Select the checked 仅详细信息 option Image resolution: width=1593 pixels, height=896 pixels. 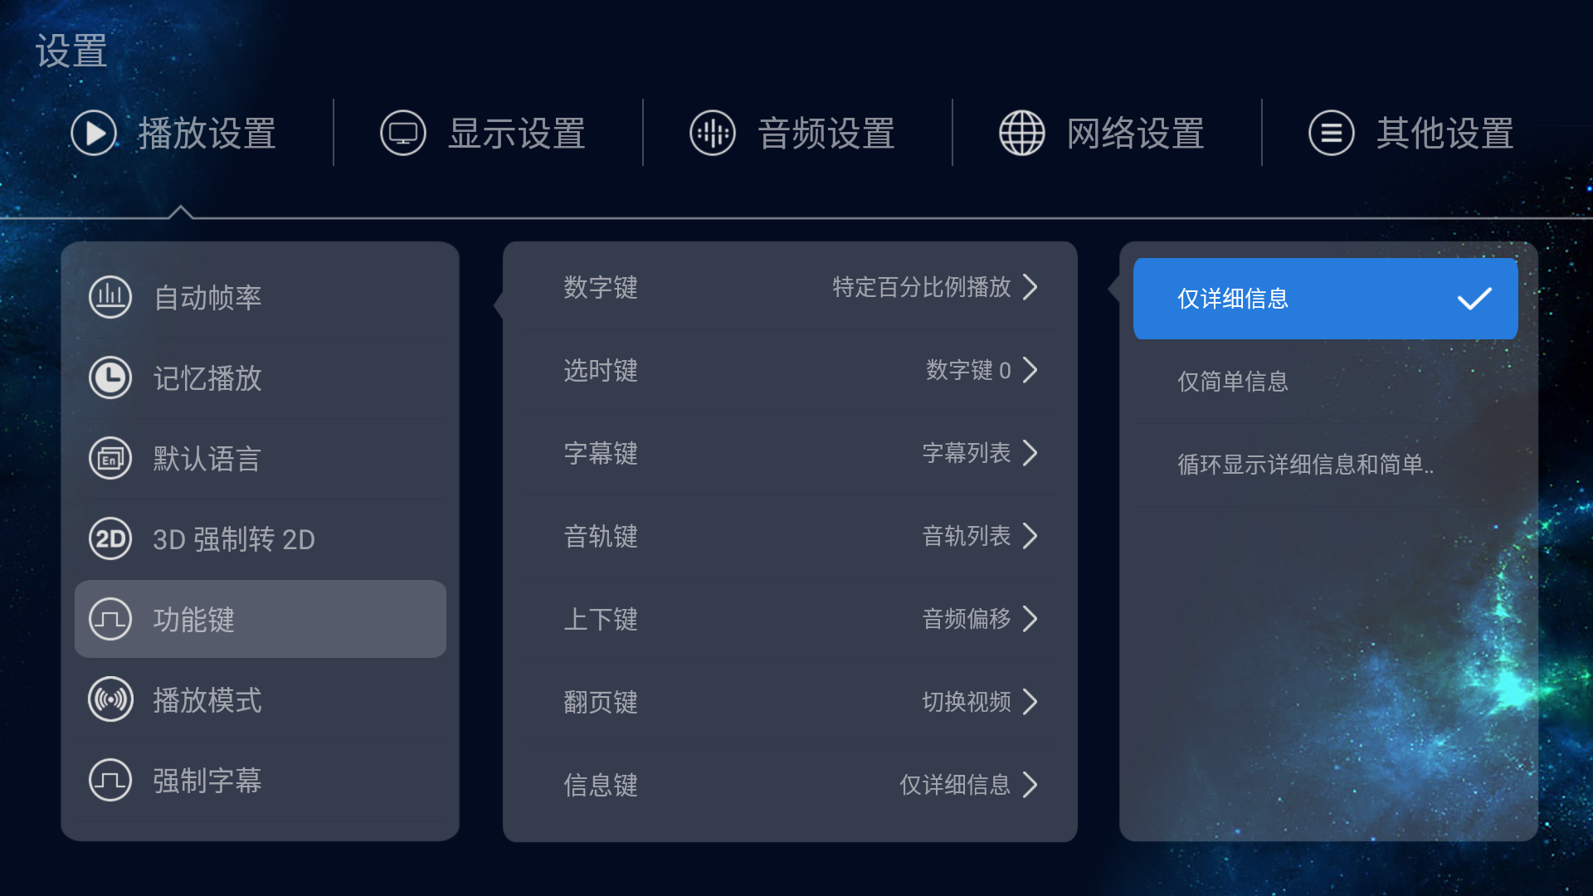click(x=1325, y=299)
